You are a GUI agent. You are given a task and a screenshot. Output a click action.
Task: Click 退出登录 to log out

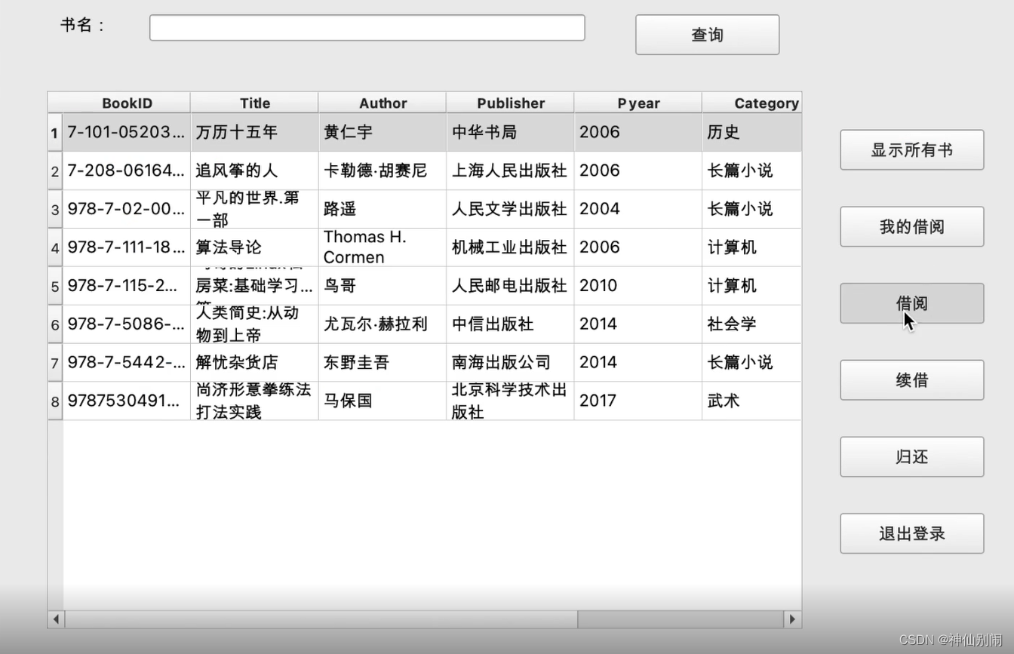pos(911,534)
